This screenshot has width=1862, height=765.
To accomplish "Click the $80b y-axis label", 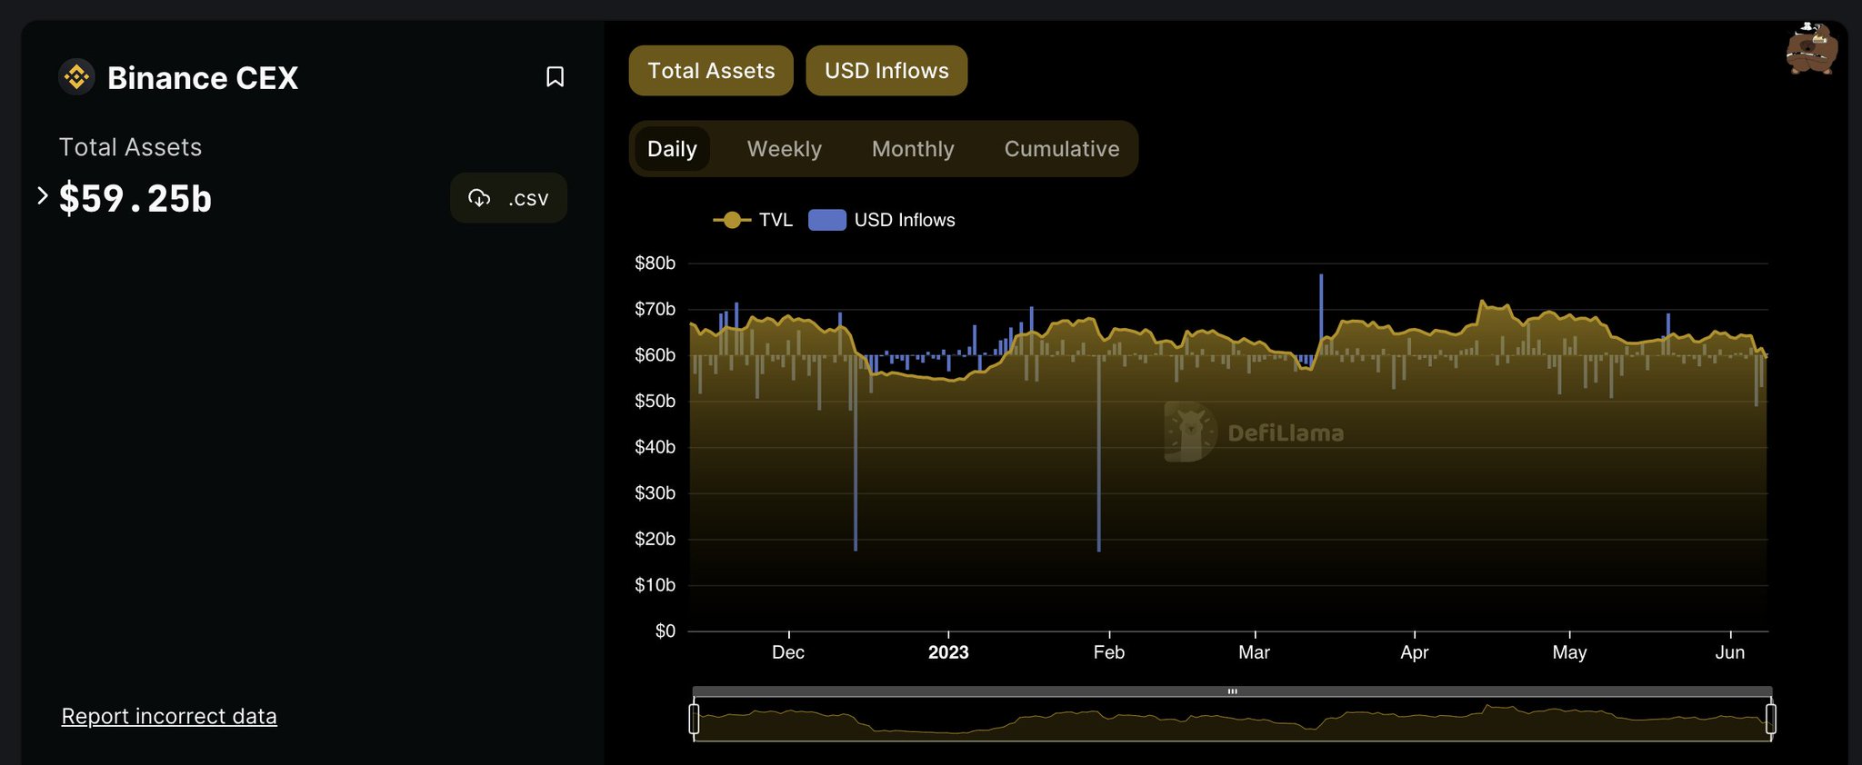I will (655, 263).
